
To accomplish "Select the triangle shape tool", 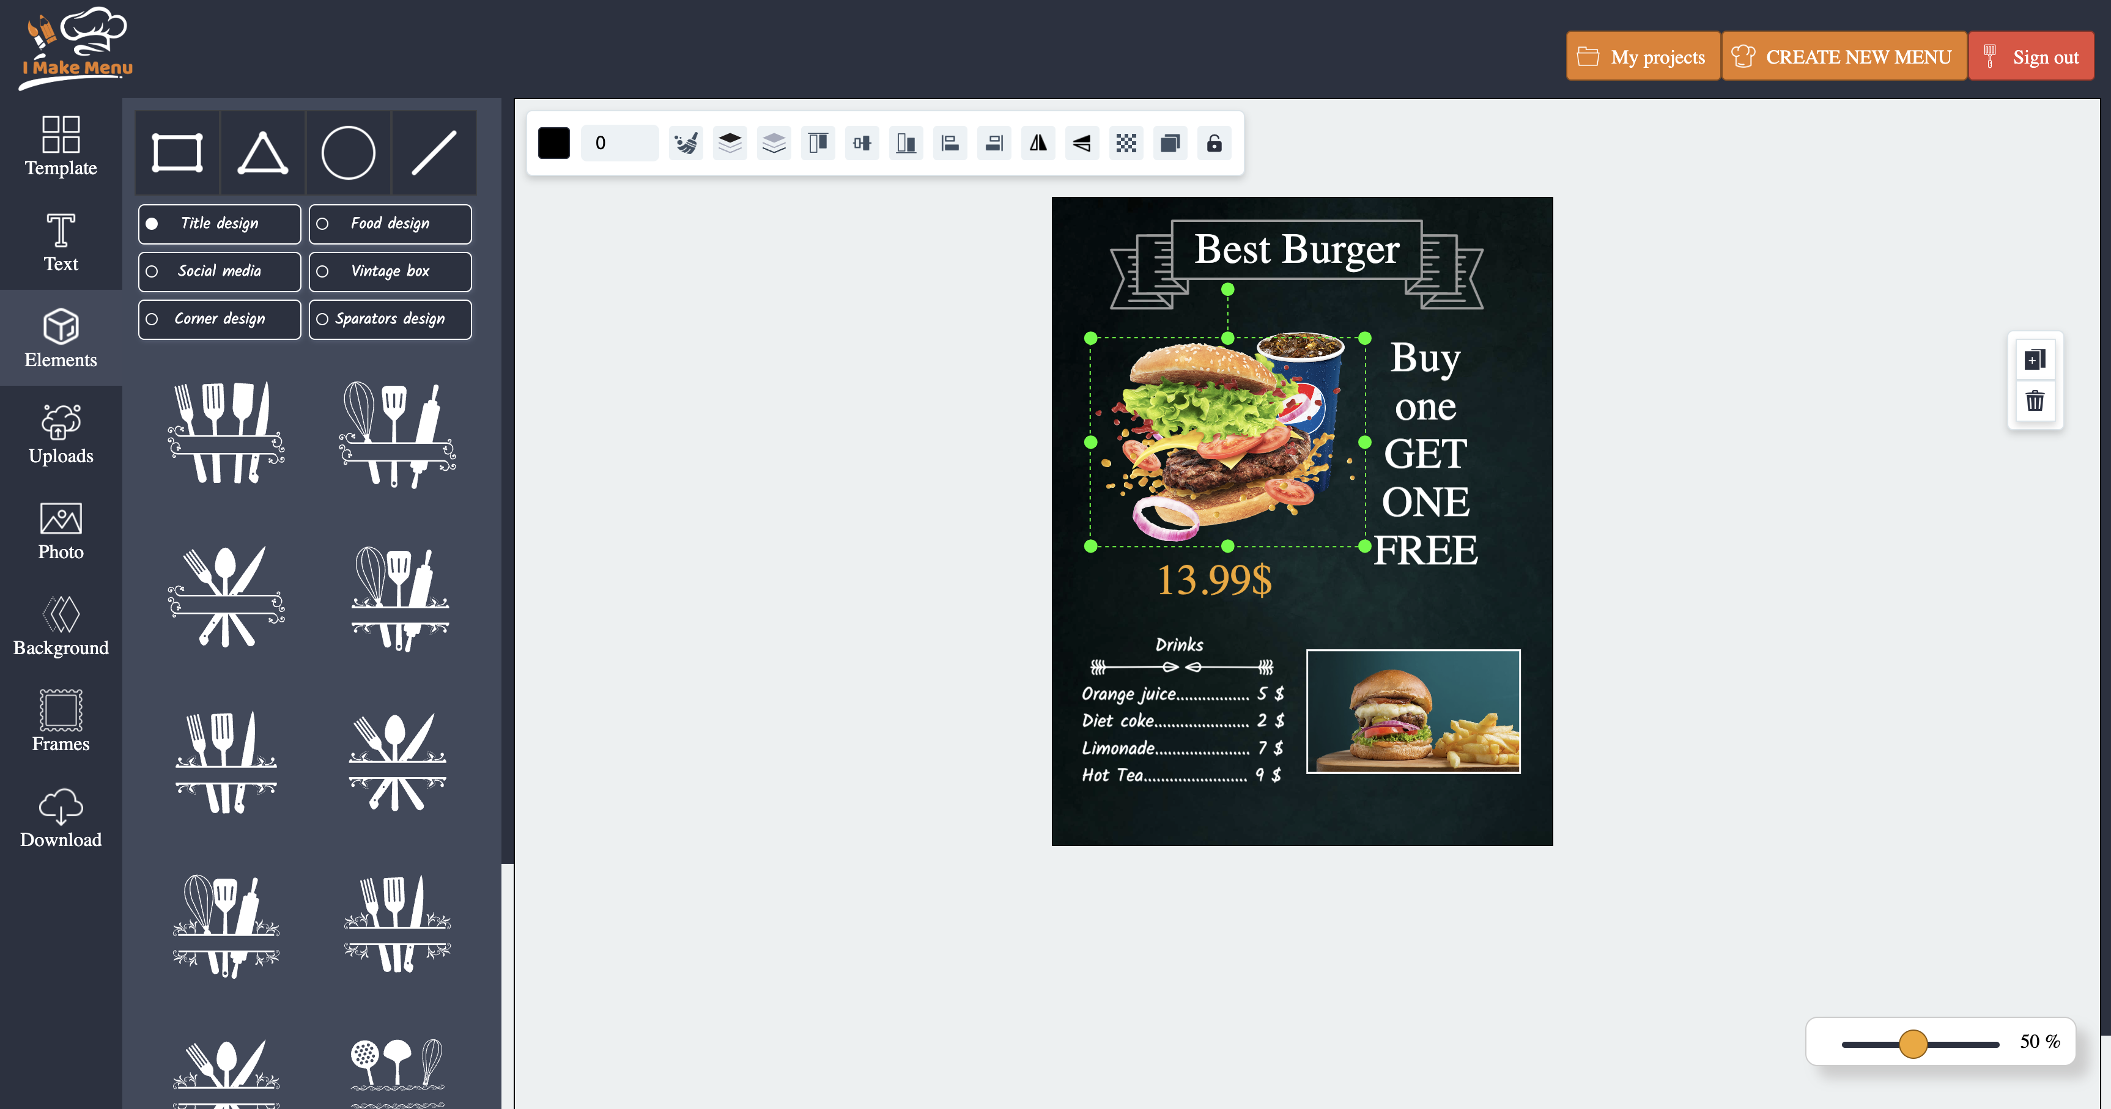I will [x=263, y=153].
